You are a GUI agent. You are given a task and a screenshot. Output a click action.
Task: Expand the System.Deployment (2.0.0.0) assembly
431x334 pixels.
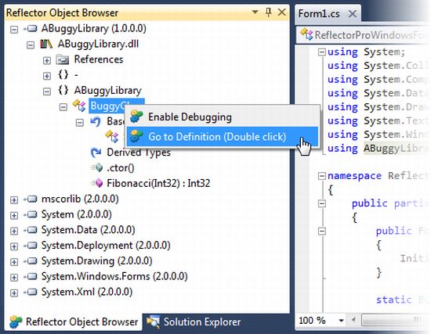point(14,246)
